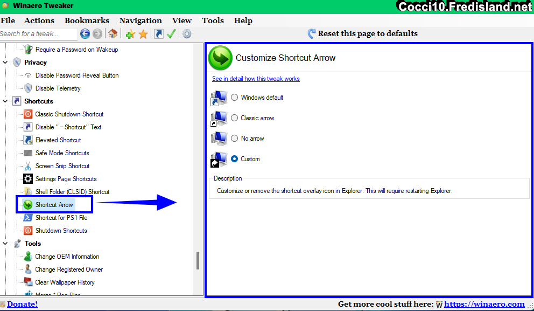The image size is (534, 311).
Task: Click the Elevated Shortcut icon
Action: (28, 140)
